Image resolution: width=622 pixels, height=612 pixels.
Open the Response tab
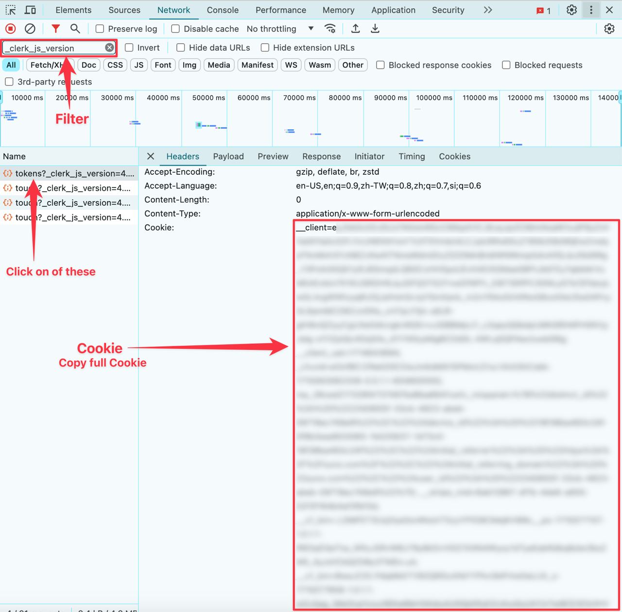tap(321, 156)
